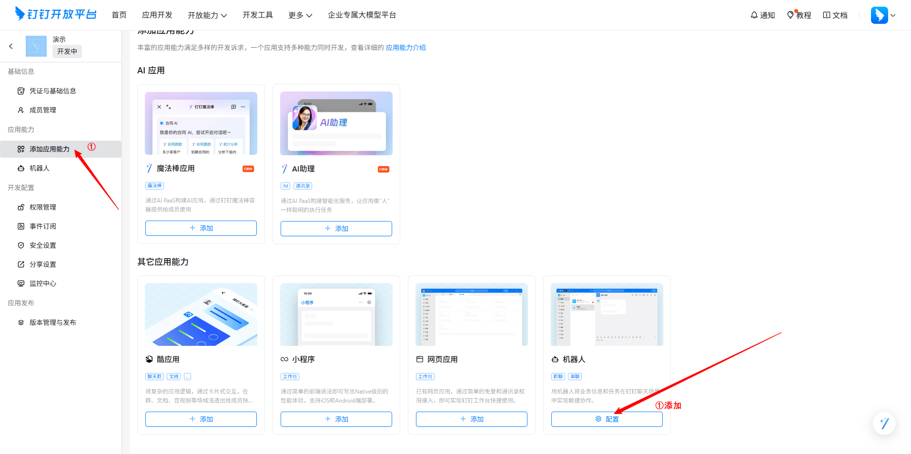Click the DingTalk Open Platform logo

(56, 14)
